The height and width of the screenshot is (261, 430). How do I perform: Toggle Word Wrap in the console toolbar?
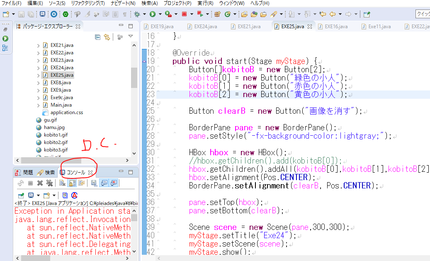82,183
